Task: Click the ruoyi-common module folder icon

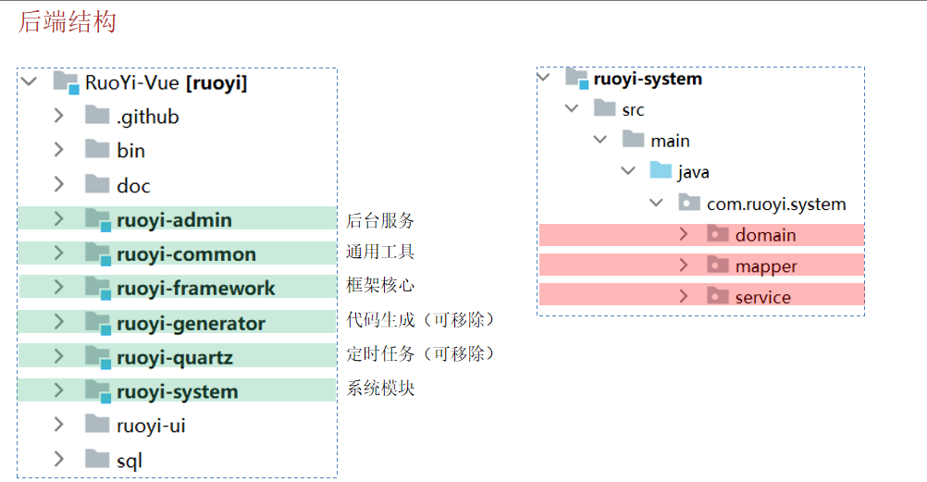Action: point(98,254)
